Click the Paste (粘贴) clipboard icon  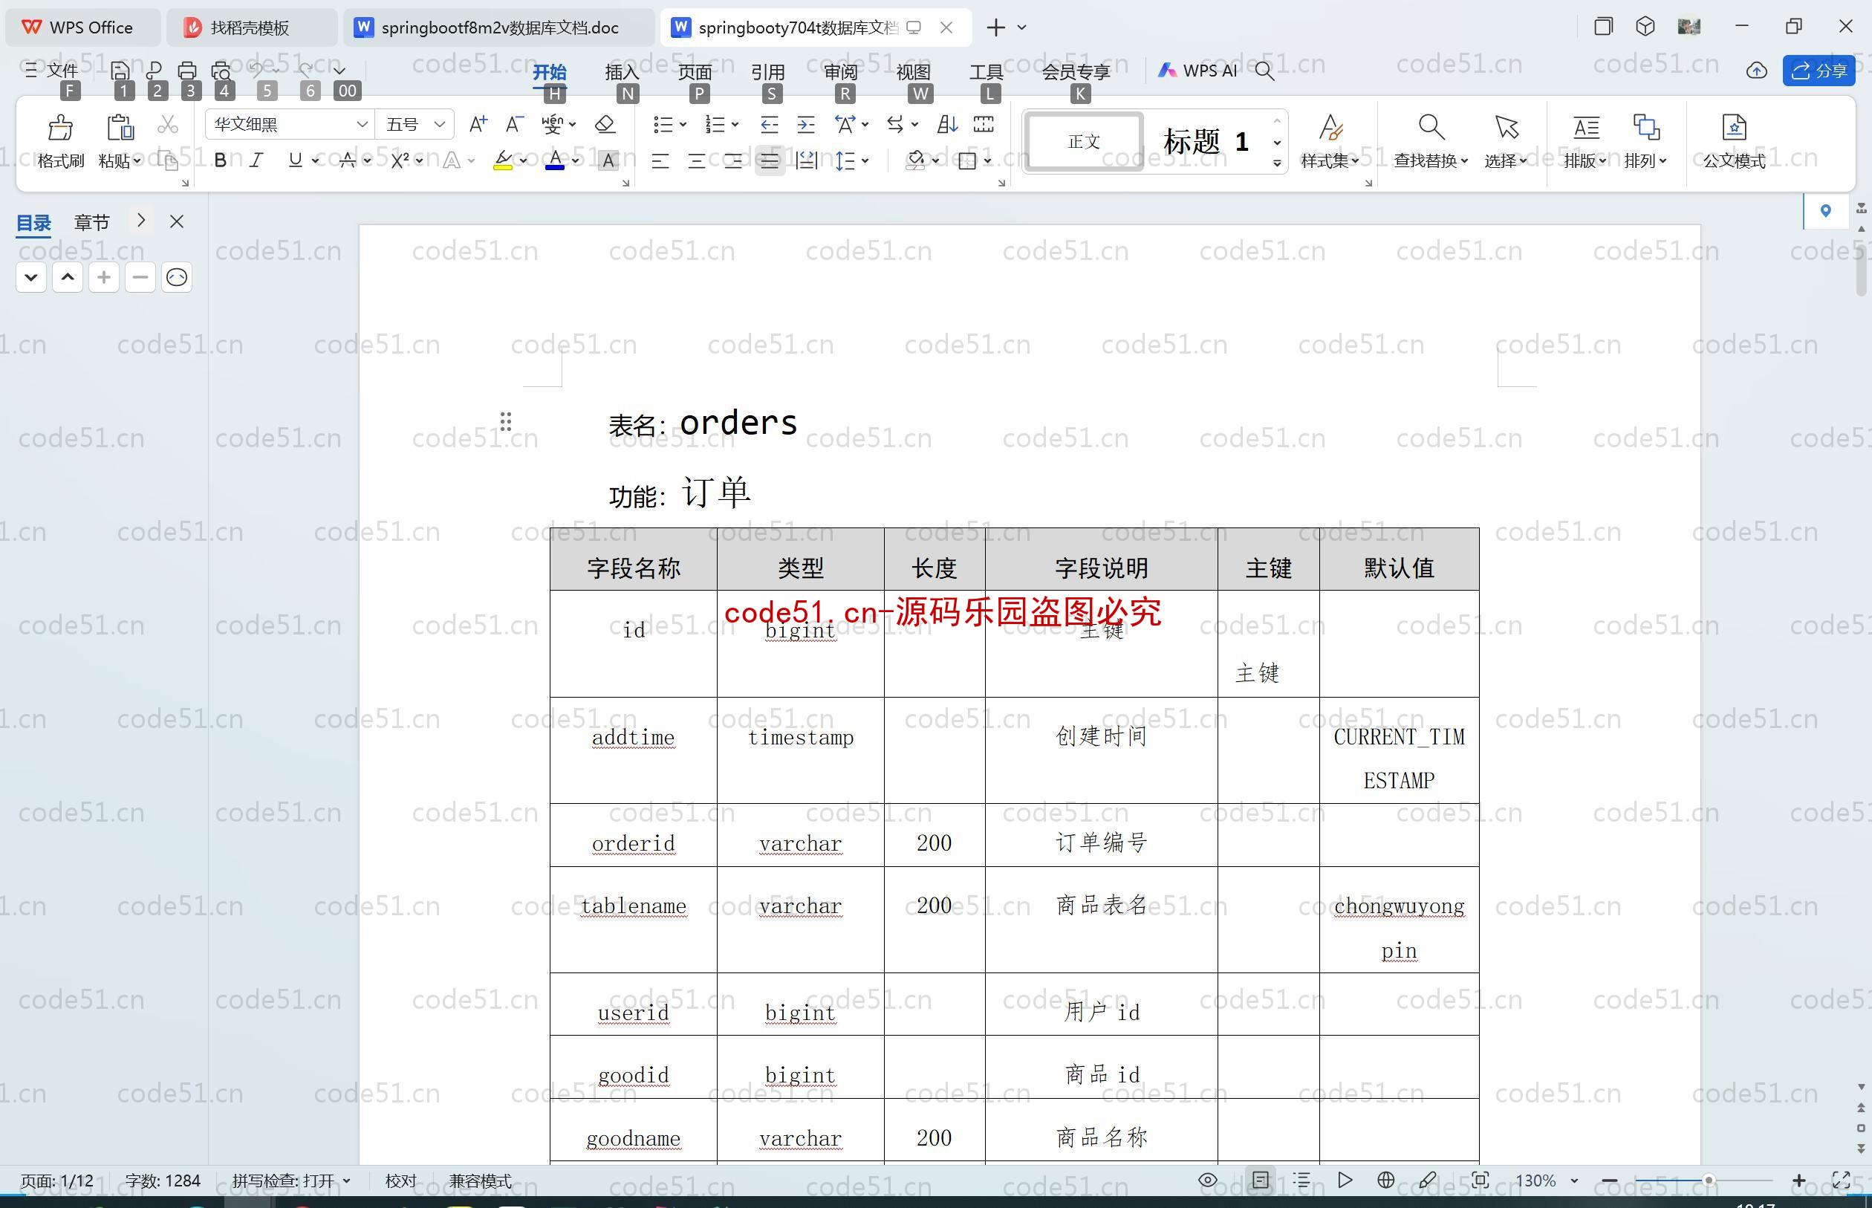pyautogui.click(x=120, y=127)
